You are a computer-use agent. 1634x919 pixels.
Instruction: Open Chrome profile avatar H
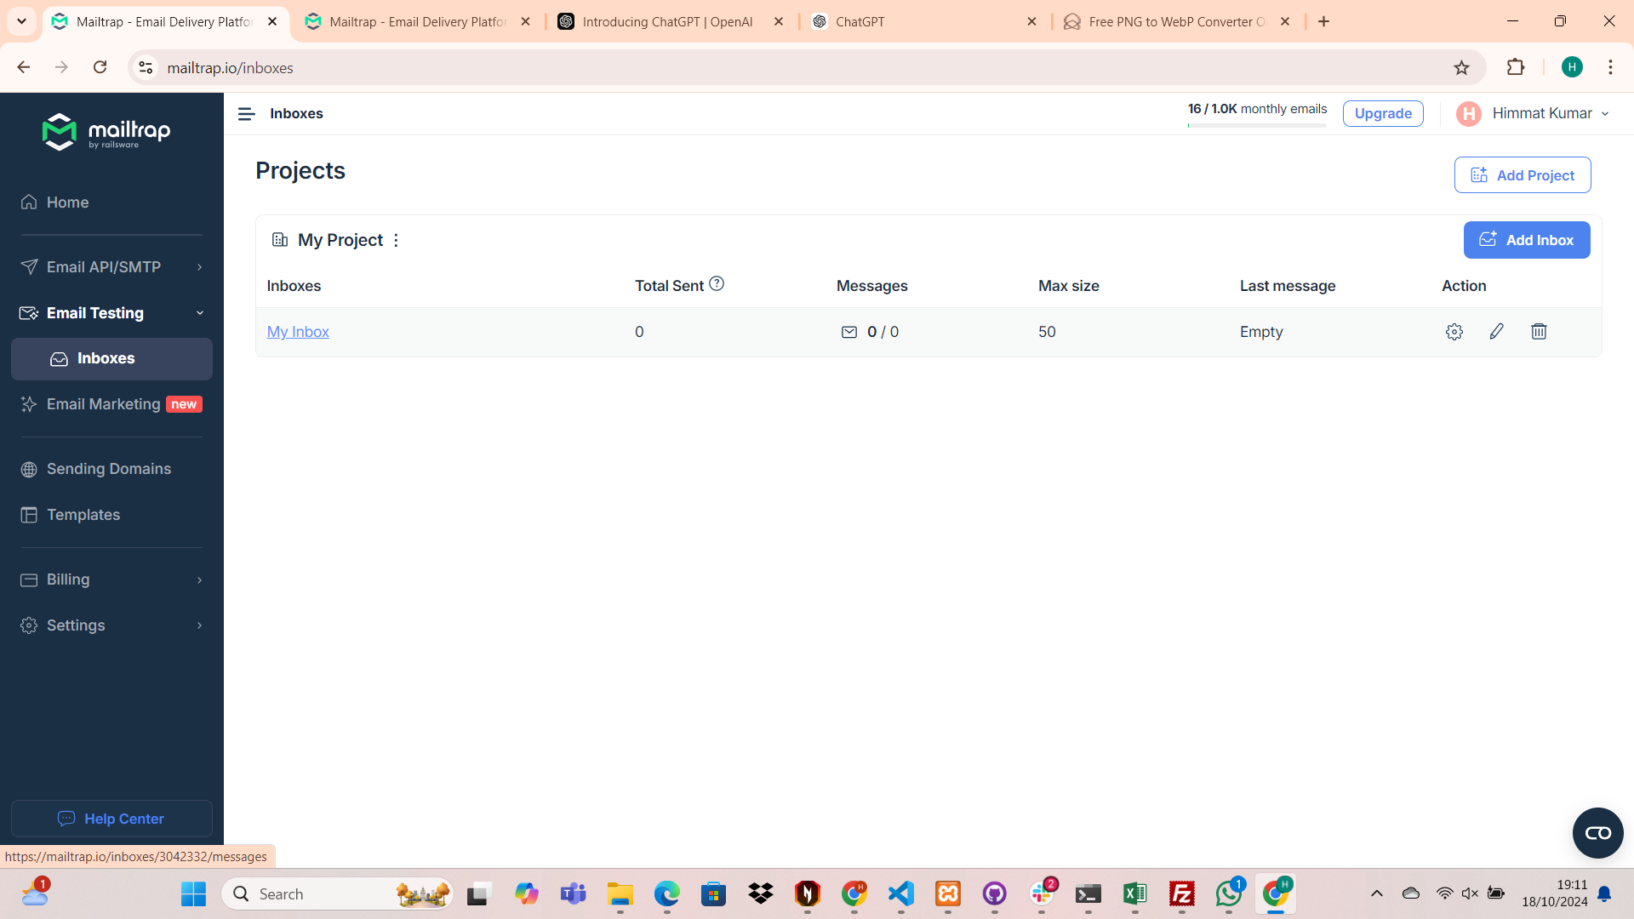click(1572, 68)
